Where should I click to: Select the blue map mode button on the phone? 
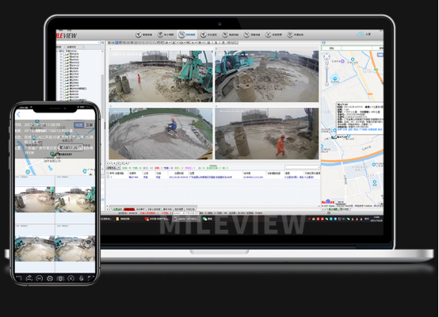[79, 125]
